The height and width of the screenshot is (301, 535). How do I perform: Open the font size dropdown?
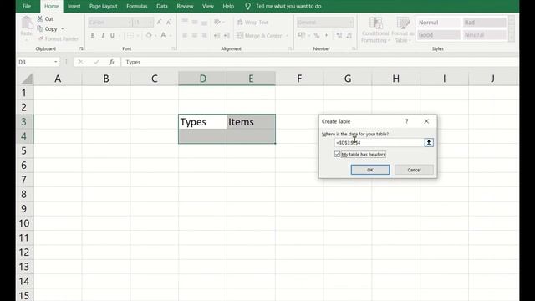pos(150,23)
